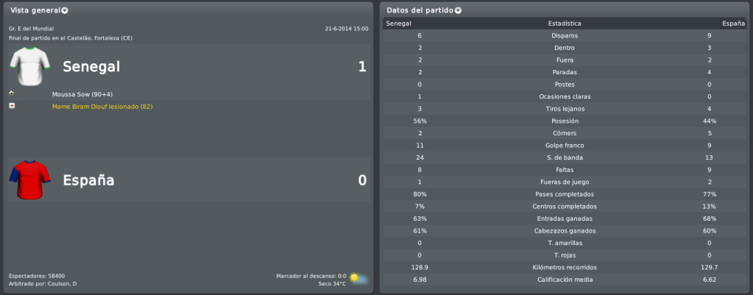Click the España column header in stats table
The height and width of the screenshot is (295, 753).
click(734, 24)
